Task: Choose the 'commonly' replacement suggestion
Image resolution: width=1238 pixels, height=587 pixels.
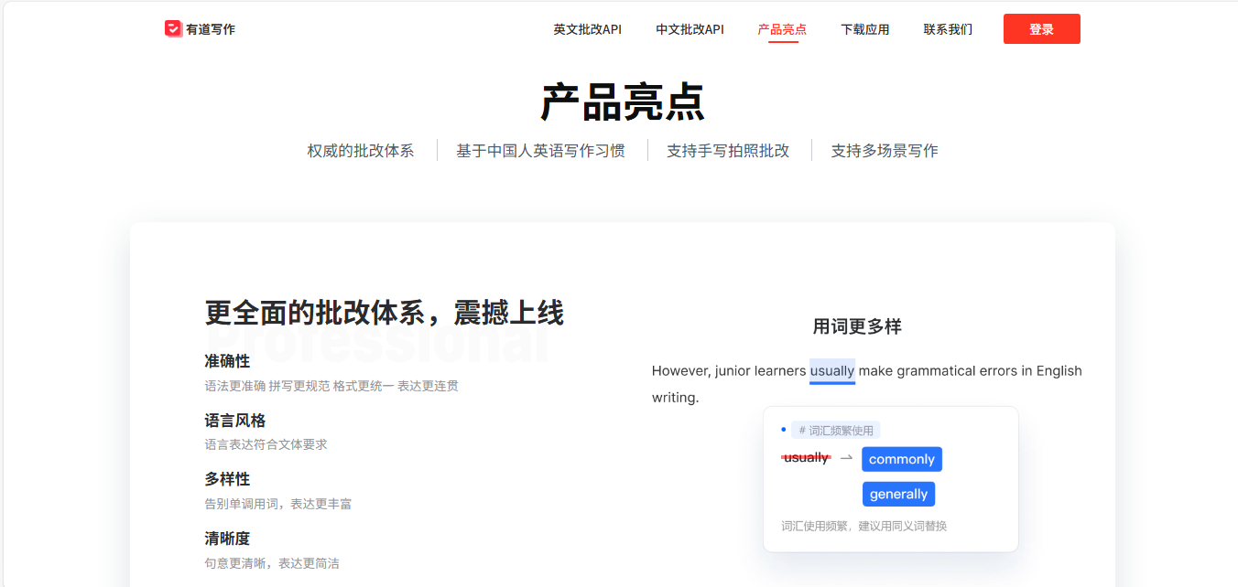Action: click(901, 459)
